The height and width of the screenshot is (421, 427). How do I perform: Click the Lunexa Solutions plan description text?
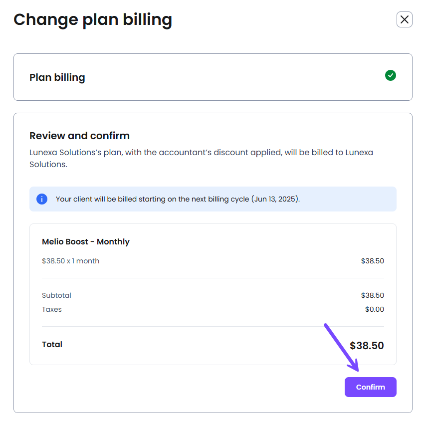pyautogui.click(x=201, y=158)
